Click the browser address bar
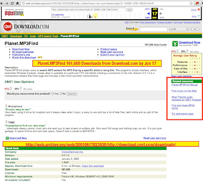Viewport: 203px width, 182px height. 107,3
